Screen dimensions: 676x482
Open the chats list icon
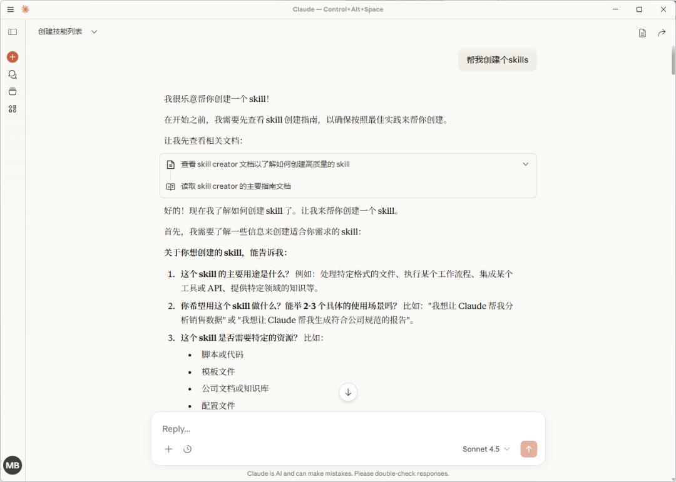click(x=13, y=74)
